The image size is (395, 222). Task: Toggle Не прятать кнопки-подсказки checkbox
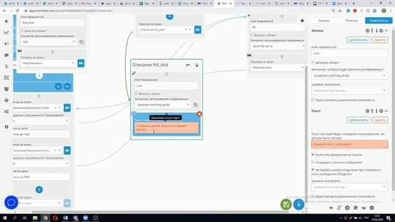coord(313,170)
